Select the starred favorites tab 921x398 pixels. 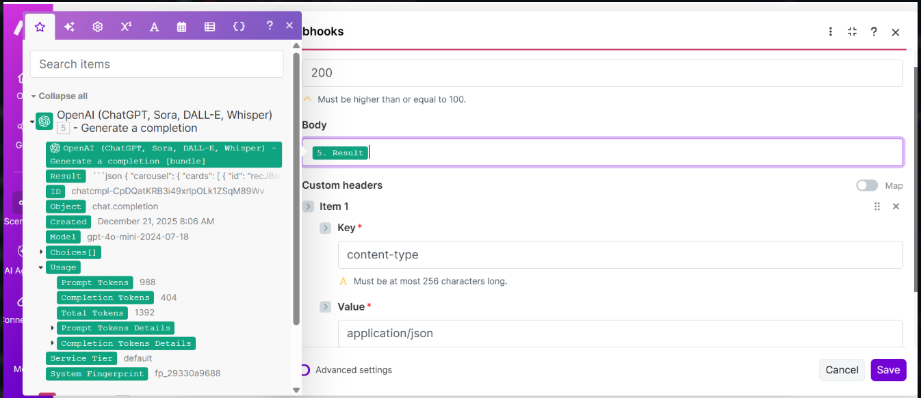point(40,27)
